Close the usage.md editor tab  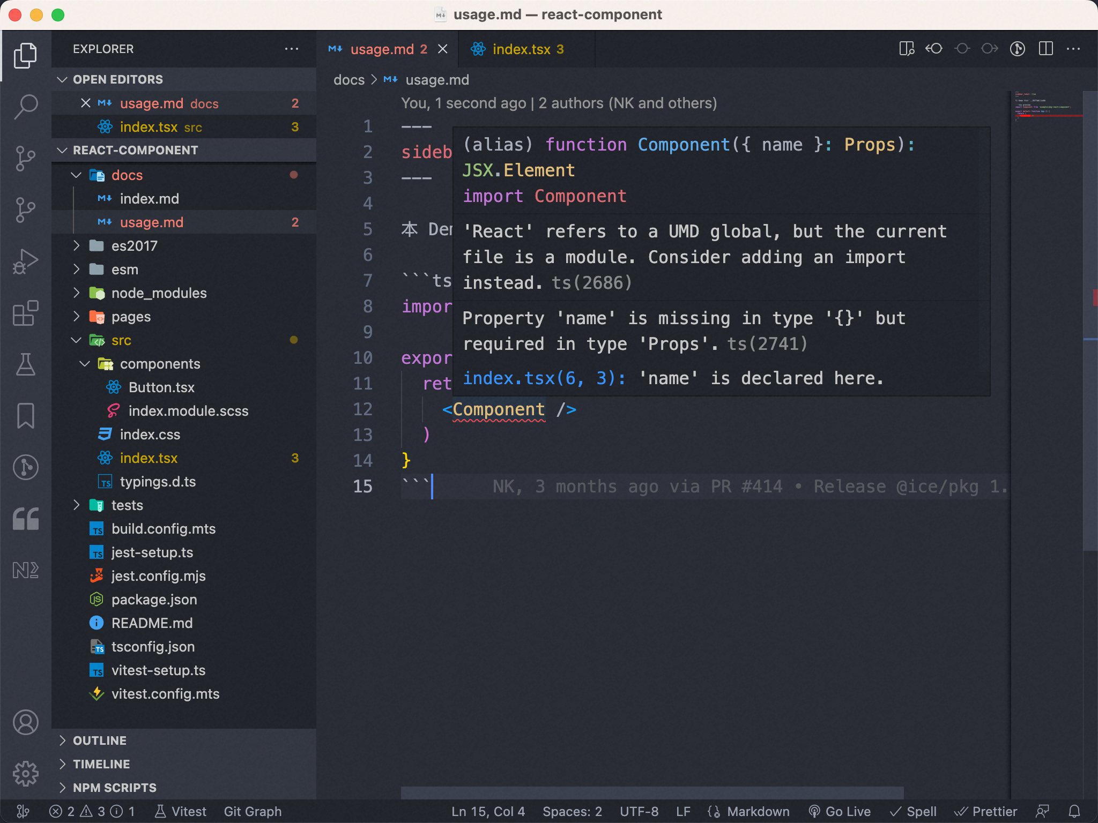[x=443, y=49]
